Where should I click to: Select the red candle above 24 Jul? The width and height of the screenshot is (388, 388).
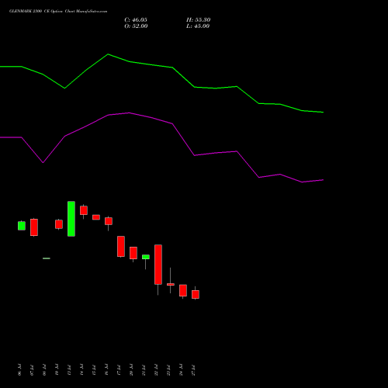coord(183,290)
